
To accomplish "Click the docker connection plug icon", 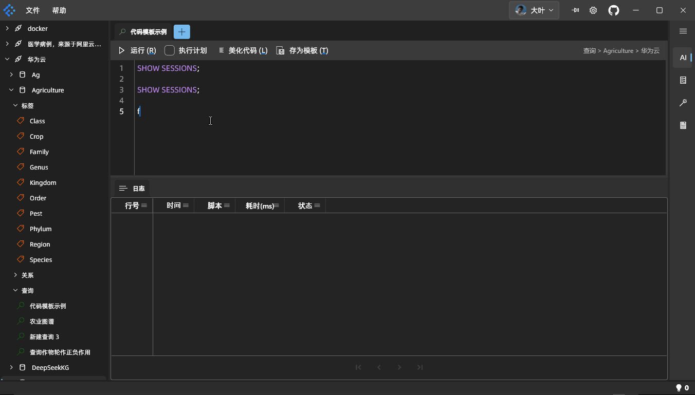I will 18,28.
